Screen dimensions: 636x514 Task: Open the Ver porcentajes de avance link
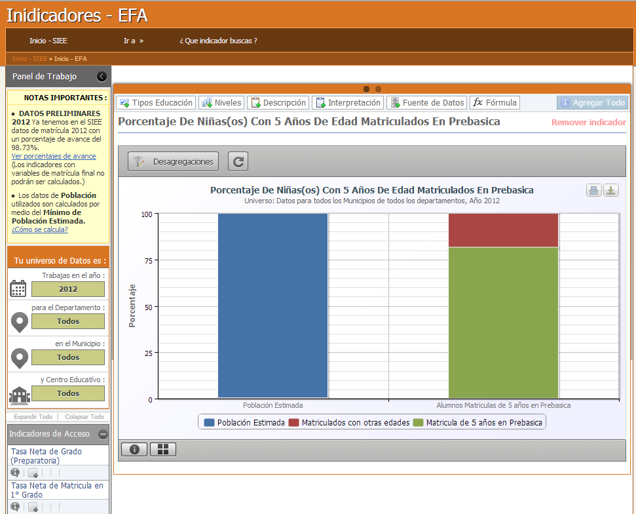click(x=54, y=156)
